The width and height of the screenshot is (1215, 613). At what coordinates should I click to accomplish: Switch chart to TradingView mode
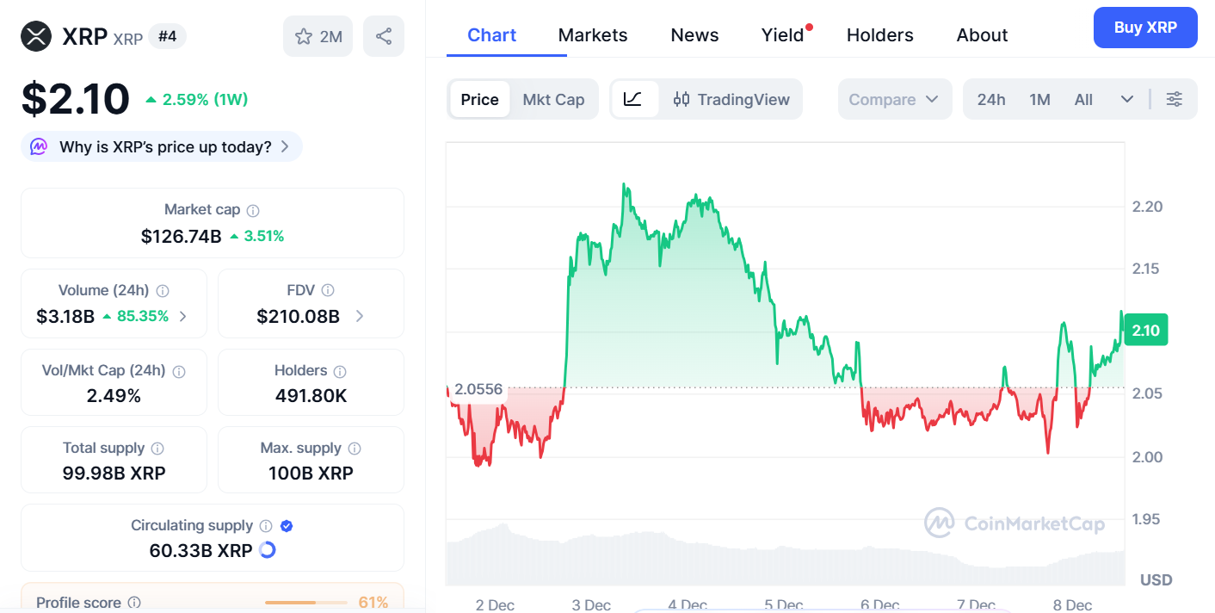pos(731,99)
